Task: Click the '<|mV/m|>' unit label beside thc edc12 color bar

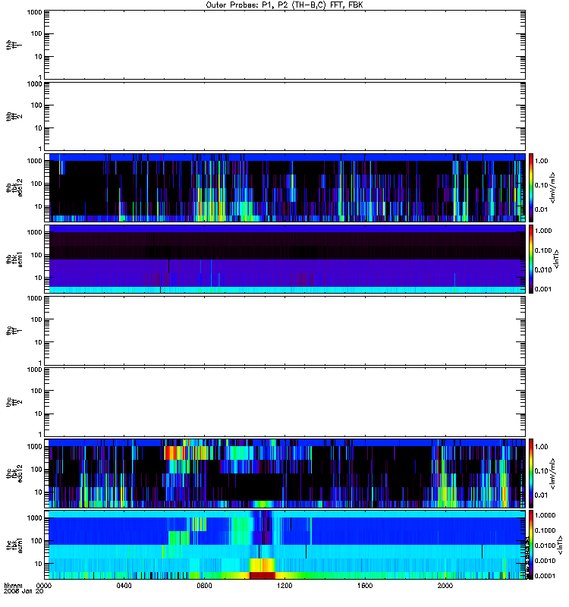Action: coord(553,473)
